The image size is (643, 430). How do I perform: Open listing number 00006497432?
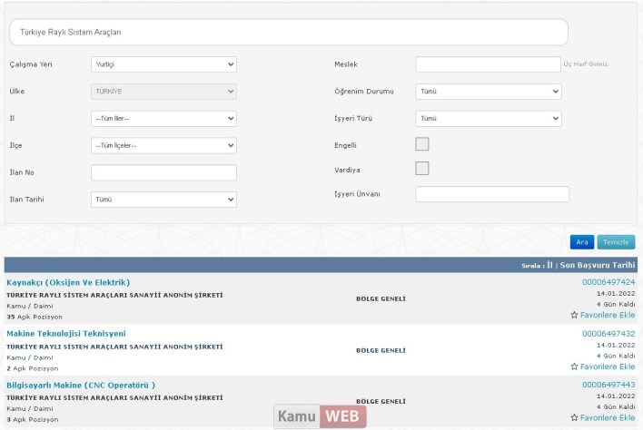(x=608, y=334)
